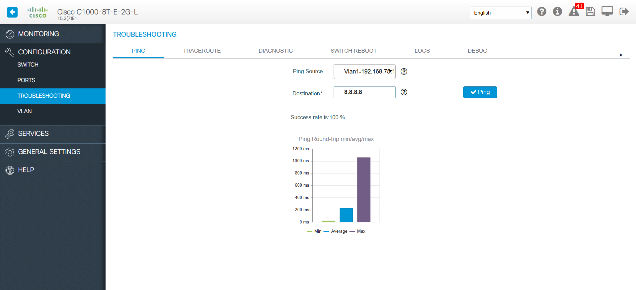Click the General Settings gear icon
The image size is (636, 290).
click(x=10, y=152)
